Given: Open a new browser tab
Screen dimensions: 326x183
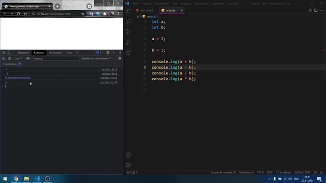Looking at the screenshot, I should pyautogui.click(x=58, y=6).
